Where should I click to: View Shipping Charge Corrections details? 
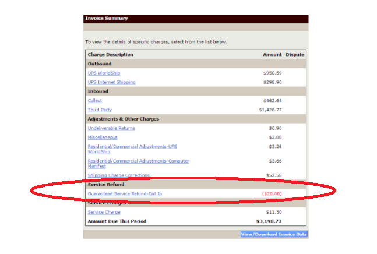coord(118,175)
